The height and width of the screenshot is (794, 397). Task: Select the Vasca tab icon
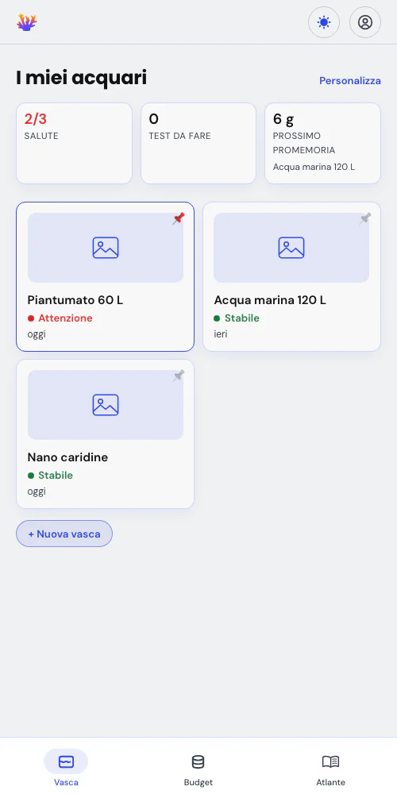coord(66,761)
